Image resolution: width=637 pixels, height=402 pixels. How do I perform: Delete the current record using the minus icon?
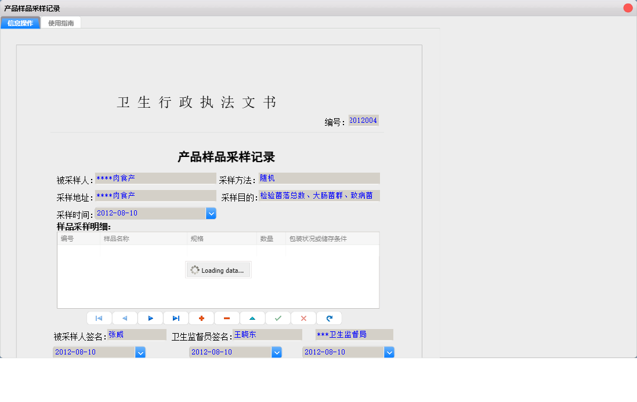pos(226,318)
